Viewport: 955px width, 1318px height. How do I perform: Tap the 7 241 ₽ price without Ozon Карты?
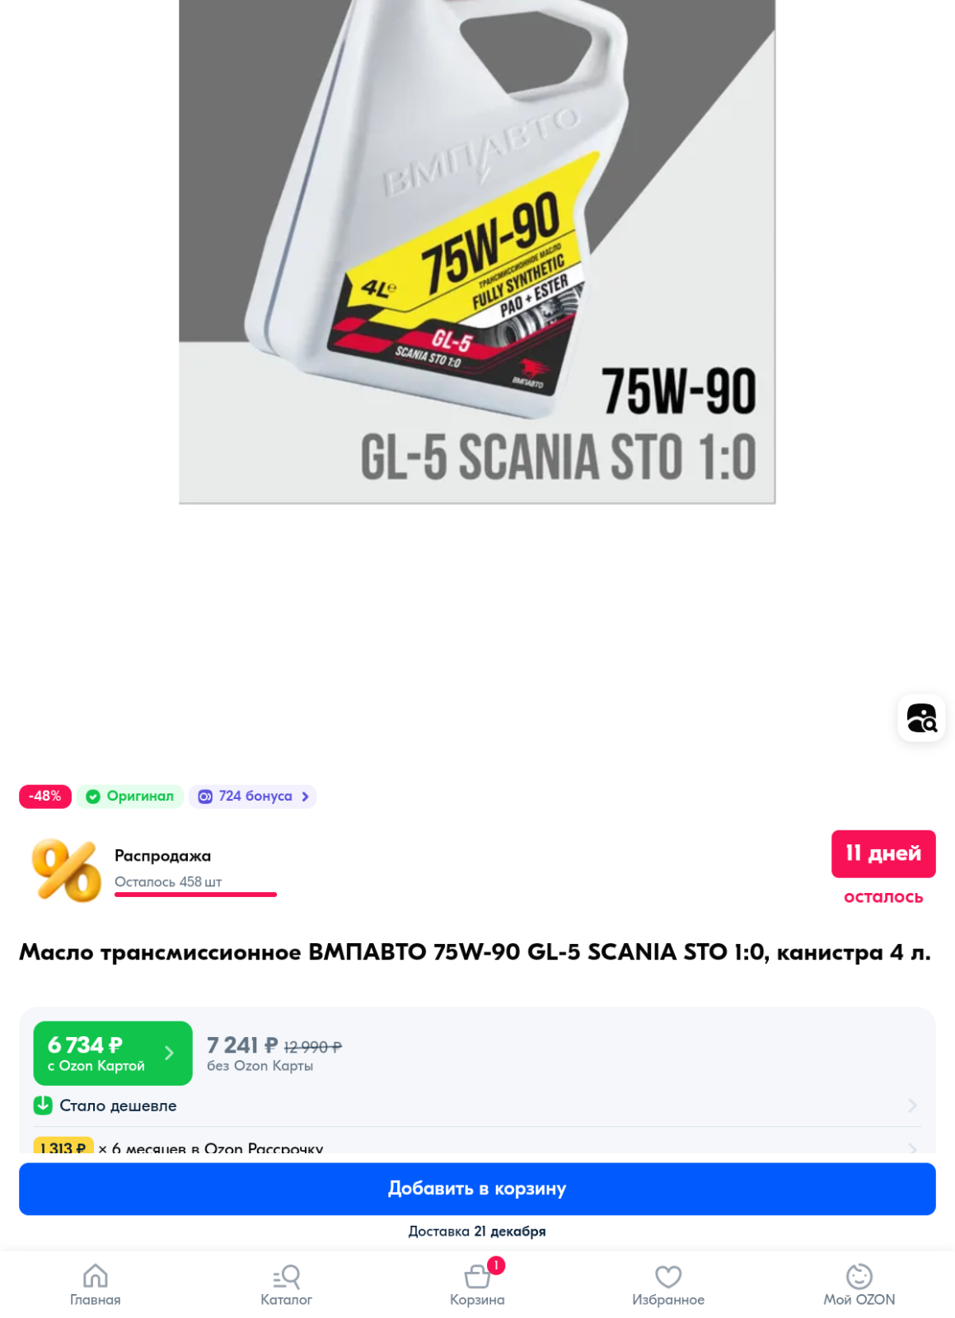(274, 1054)
